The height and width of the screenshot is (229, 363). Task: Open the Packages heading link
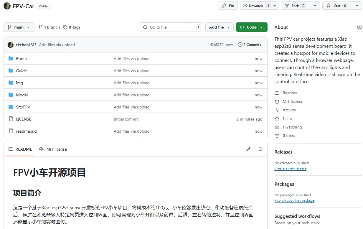point(284,184)
